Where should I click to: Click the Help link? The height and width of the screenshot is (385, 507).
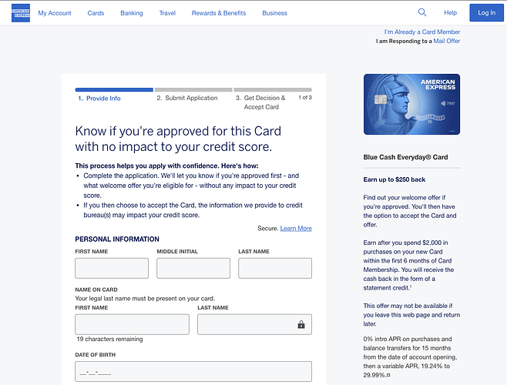tap(451, 13)
